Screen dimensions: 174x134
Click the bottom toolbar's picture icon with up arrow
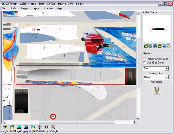pos(26,127)
